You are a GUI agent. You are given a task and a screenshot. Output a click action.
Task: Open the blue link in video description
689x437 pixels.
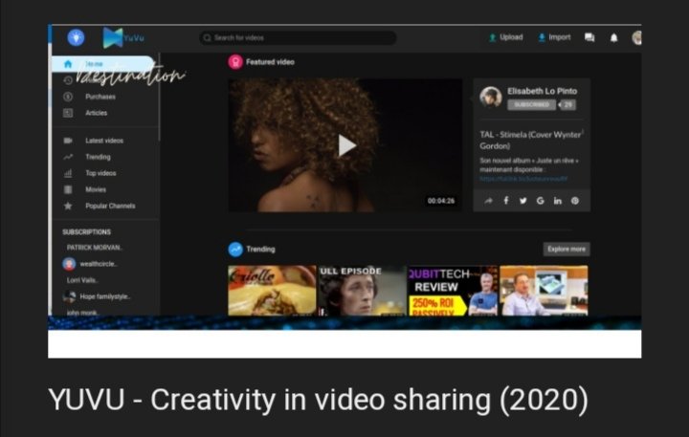pyautogui.click(x=523, y=179)
